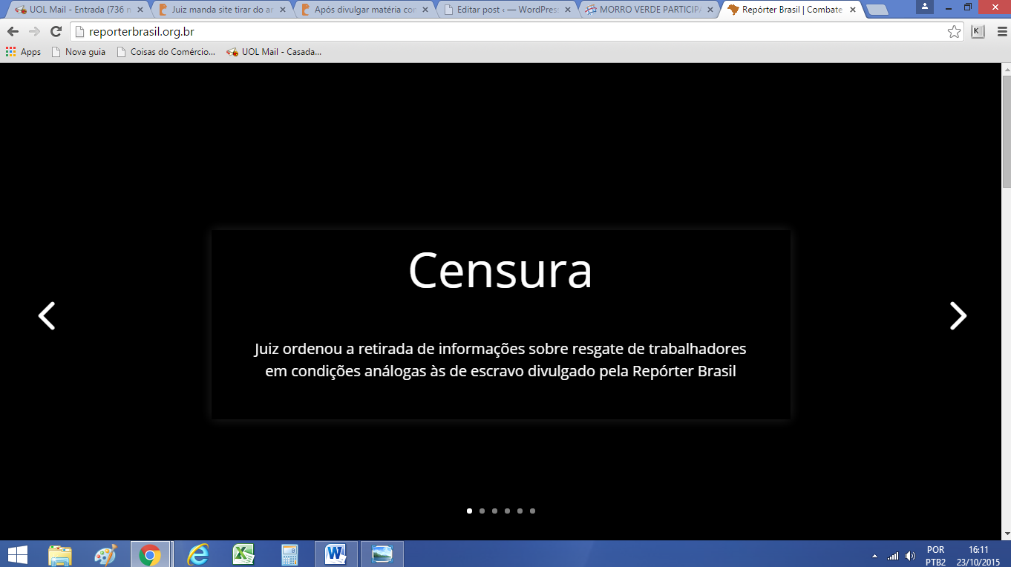Open the Coisas do Comércio bookmark
The width and height of the screenshot is (1011, 567).
click(x=166, y=52)
